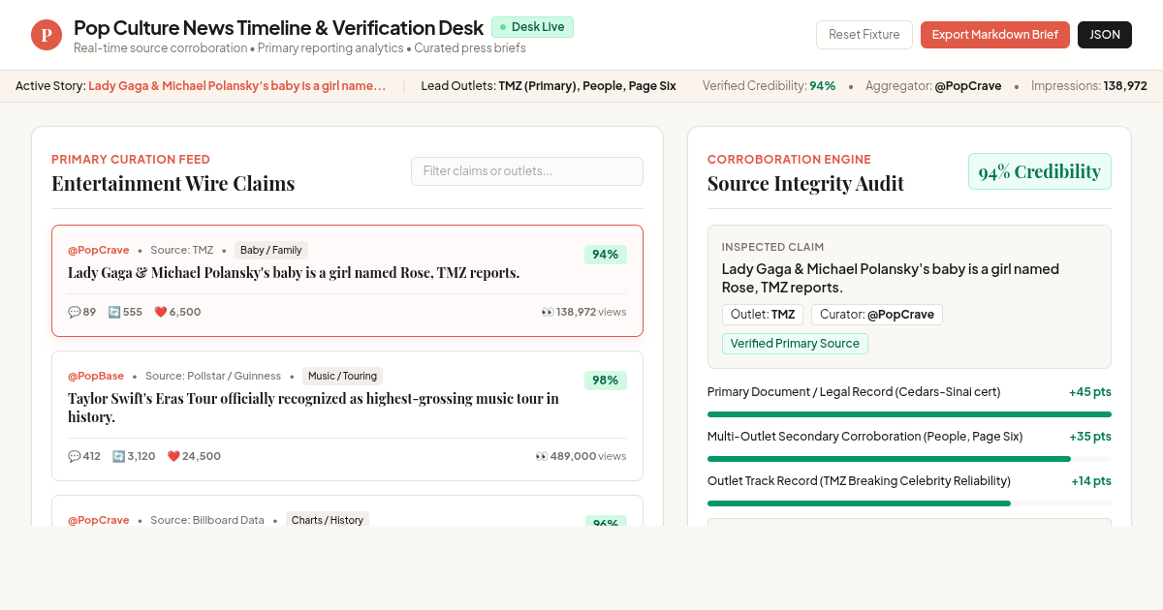Click Verified Credibility 94% in status bar
This screenshot has height=610, width=1163.
tap(770, 86)
